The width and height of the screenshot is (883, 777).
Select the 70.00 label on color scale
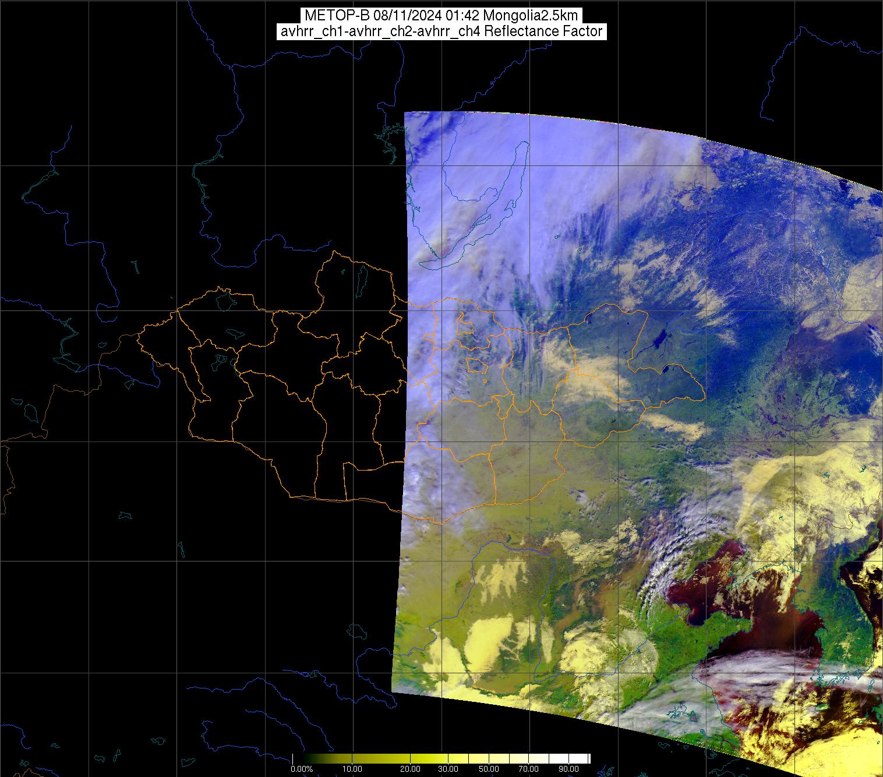pos(529,770)
